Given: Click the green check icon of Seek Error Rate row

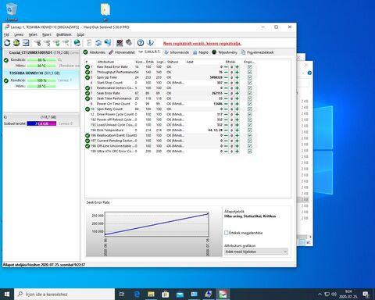Looking at the screenshot, I should coord(87,93).
